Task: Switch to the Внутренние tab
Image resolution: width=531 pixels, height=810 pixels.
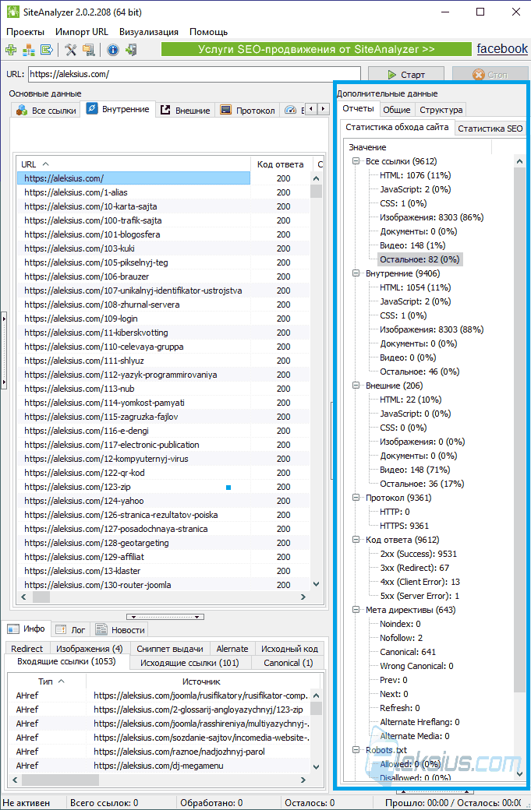Action: (x=118, y=109)
